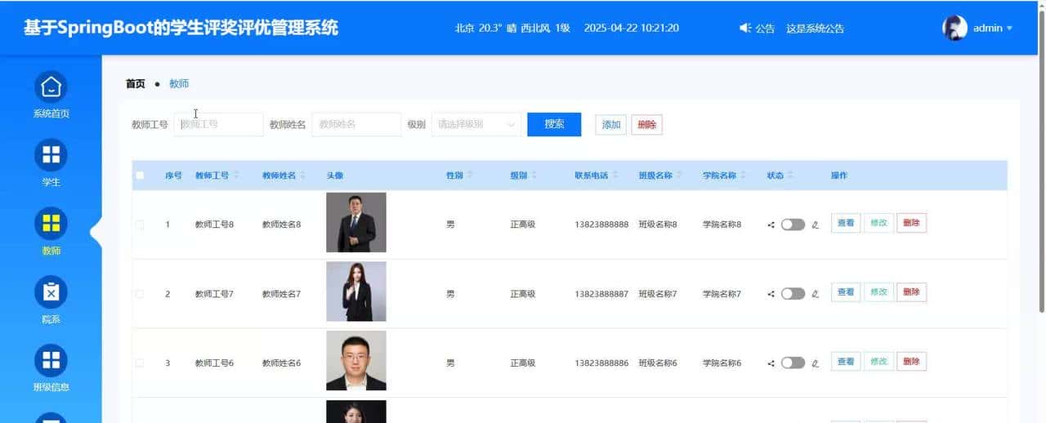The height and width of the screenshot is (423, 1046).
Task: Toggle status switch for 教师姓名8
Action: 793,225
